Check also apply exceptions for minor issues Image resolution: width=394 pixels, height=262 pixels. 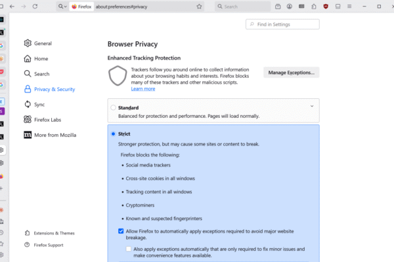tap(129, 249)
